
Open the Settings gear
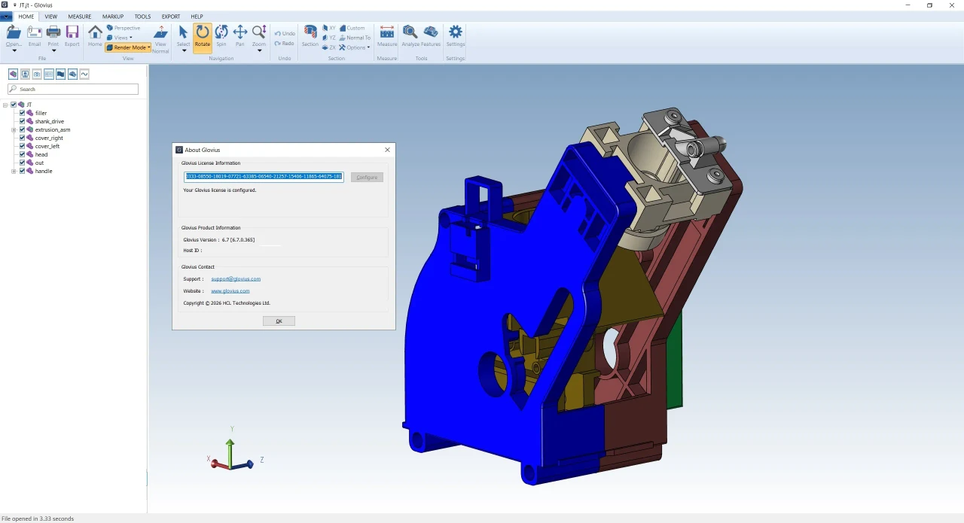click(x=456, y=36)
